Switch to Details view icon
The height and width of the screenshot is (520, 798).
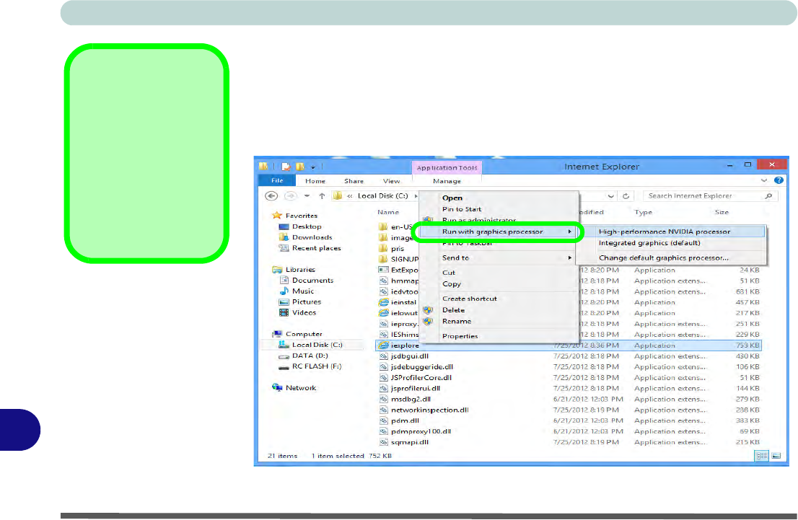coord(761,456)
